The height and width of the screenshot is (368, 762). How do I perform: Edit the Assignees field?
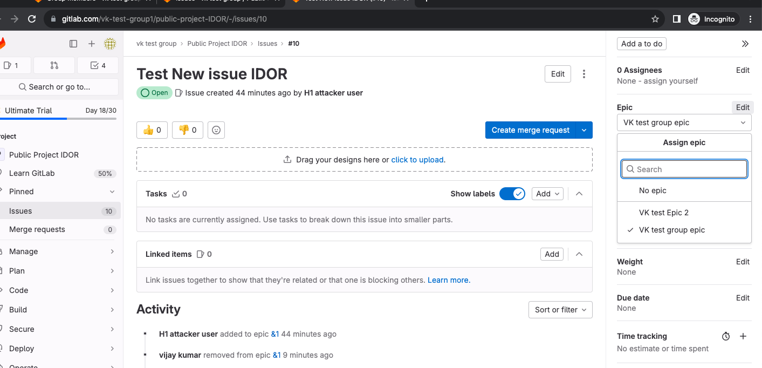tap(743, 70)
